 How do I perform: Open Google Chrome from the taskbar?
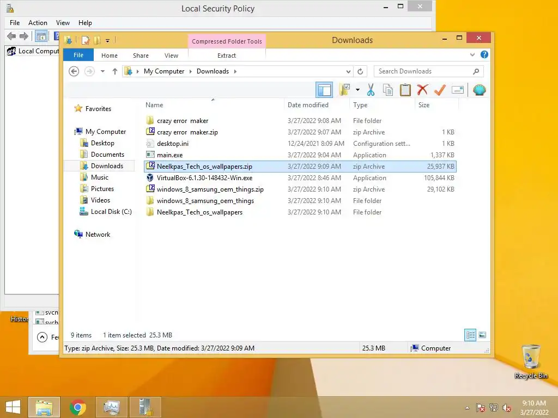click(x=77, y=407)
